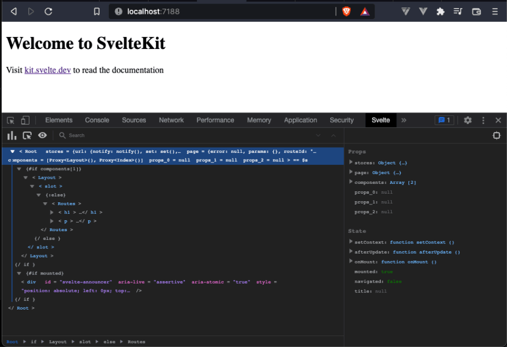Click the Routes breadcrumb at bottom
The width and height of the screenshot is (507, 347).
click(x=136, y=341)
